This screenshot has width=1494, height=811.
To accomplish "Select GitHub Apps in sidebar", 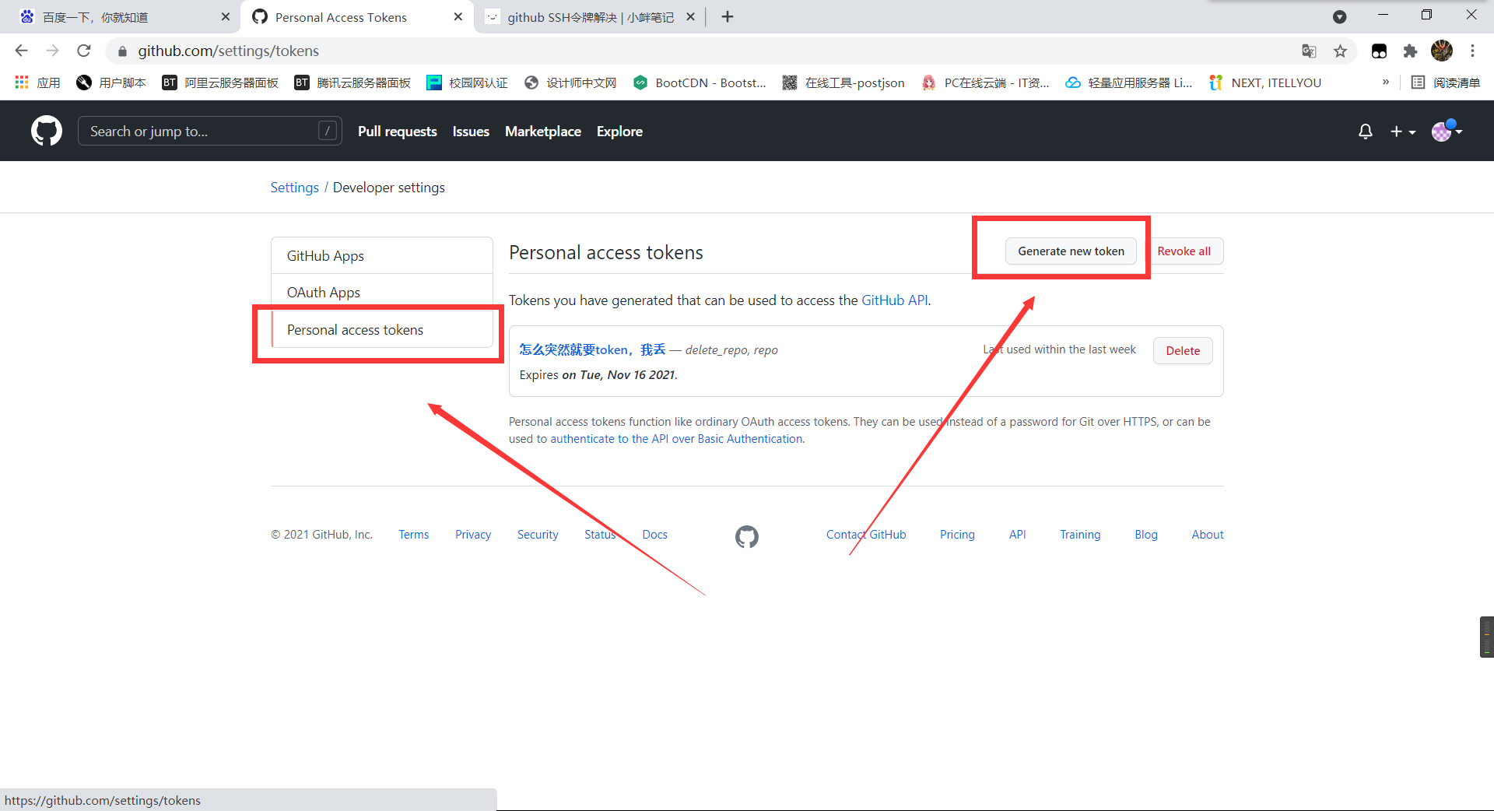I will point(382,255).
